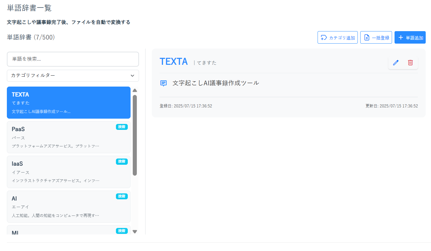Click the パース reading under PaaS
Screen dimensions: 431x251
[x=18, y=138]
